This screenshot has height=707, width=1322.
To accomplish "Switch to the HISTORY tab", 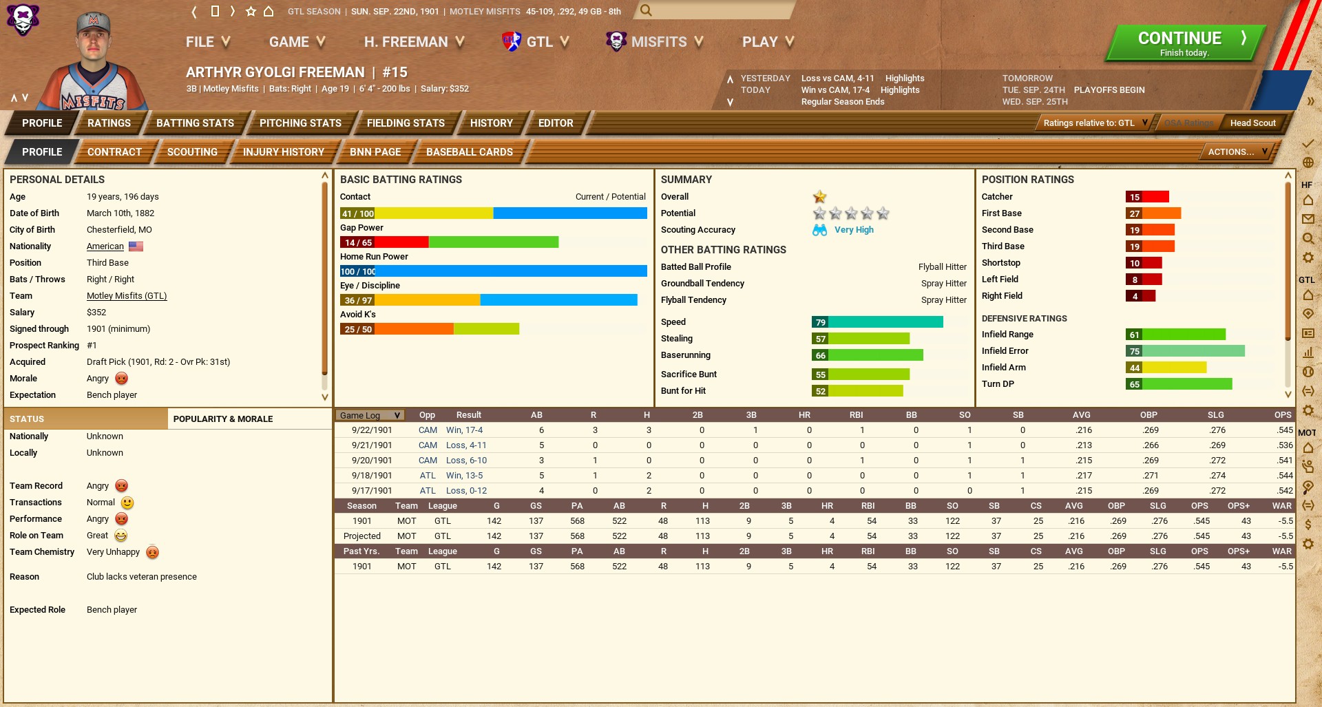I will 492,123.
